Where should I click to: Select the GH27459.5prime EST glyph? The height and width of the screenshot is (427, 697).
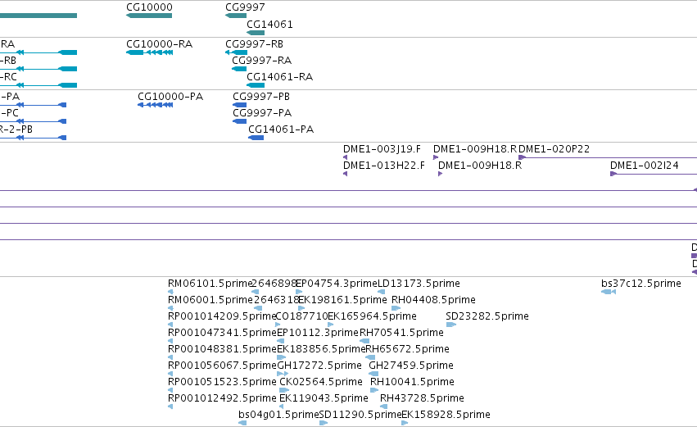pos(373,374)
